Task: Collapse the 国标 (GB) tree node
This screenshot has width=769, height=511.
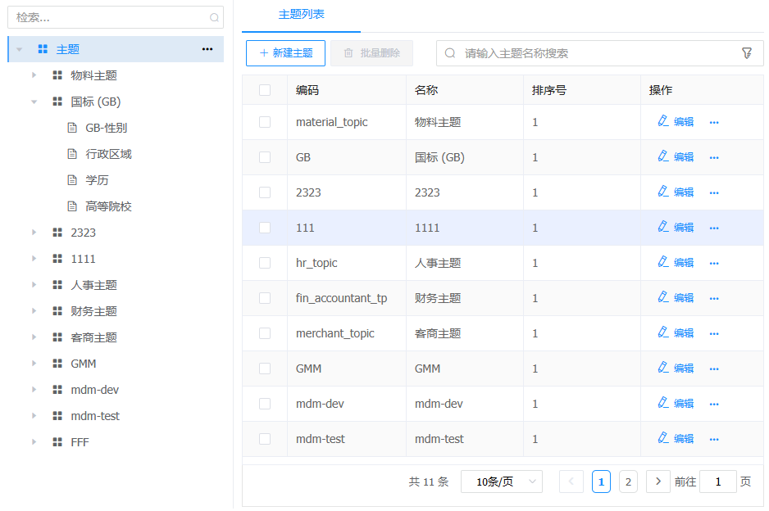Action: (34, 102)
